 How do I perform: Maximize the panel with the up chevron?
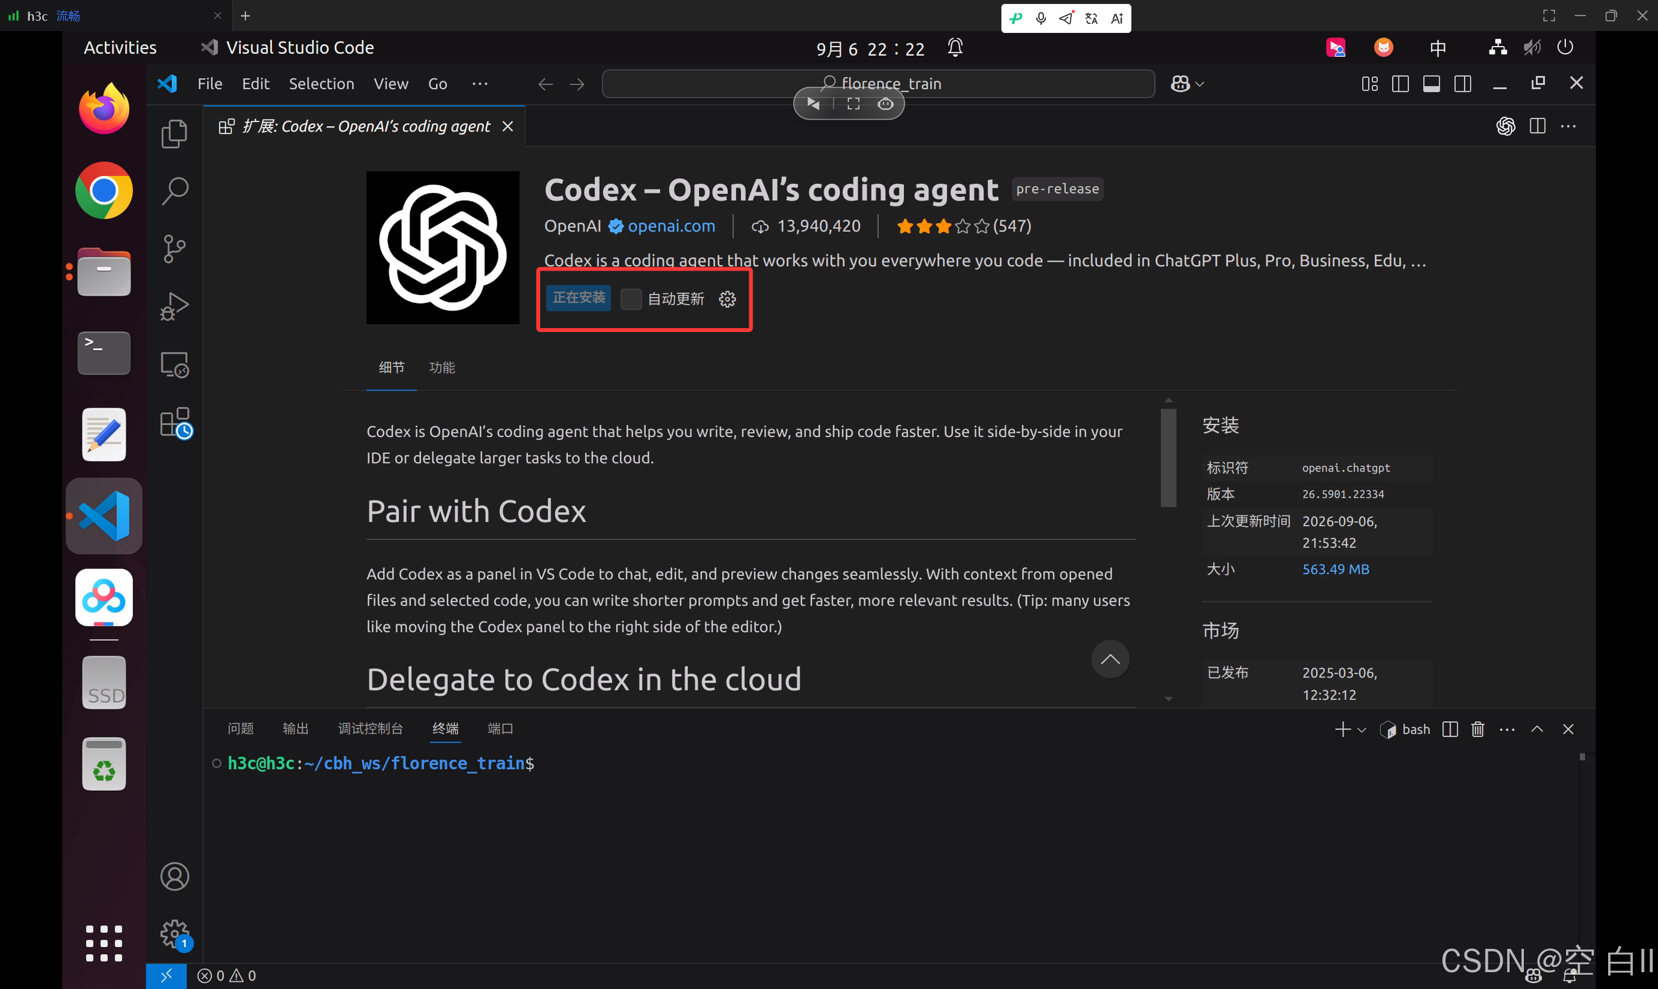coord(1538,729)
